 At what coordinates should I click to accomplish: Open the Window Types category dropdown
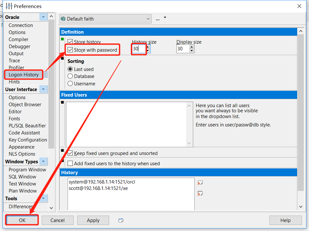point(44,161)
